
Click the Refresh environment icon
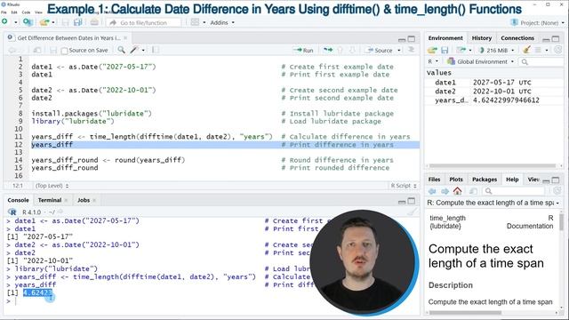click(x=558, y=50)
